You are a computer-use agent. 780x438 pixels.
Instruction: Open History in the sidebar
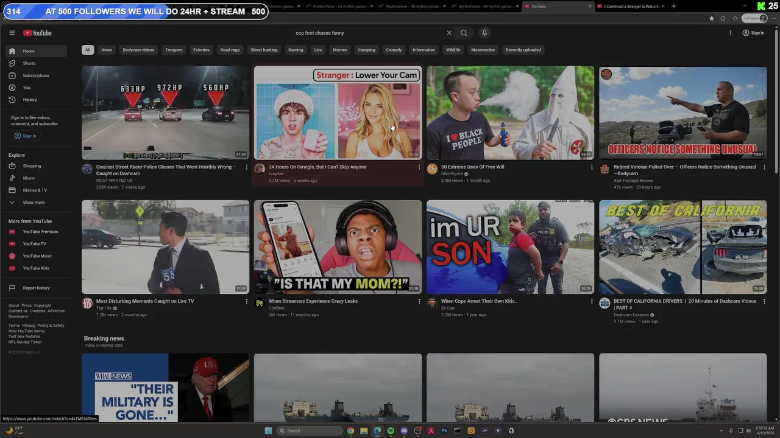[35, 100]
